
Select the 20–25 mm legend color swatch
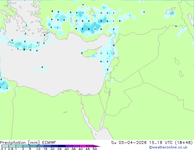coord(55,146)
